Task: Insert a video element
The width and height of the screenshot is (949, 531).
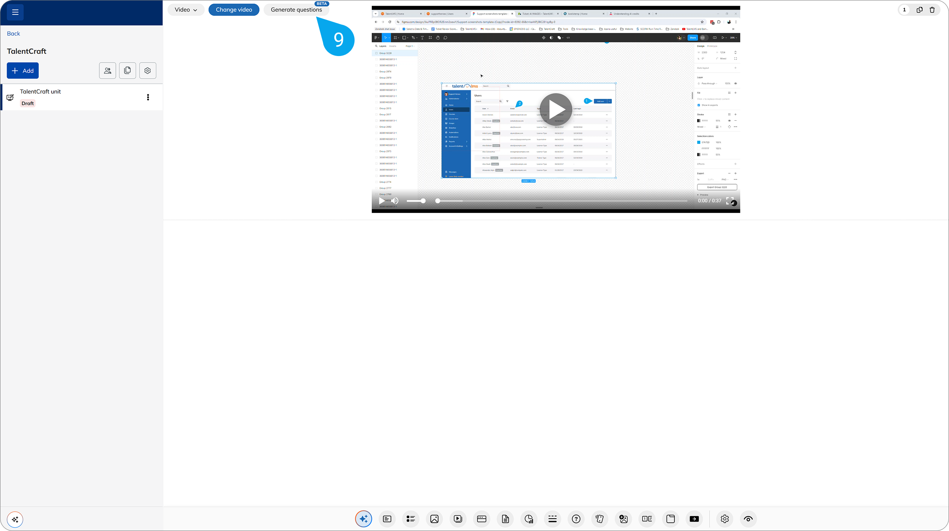Action: coord(458,519)
